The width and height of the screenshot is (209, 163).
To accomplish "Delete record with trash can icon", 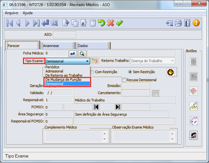I will click(92, 23).
